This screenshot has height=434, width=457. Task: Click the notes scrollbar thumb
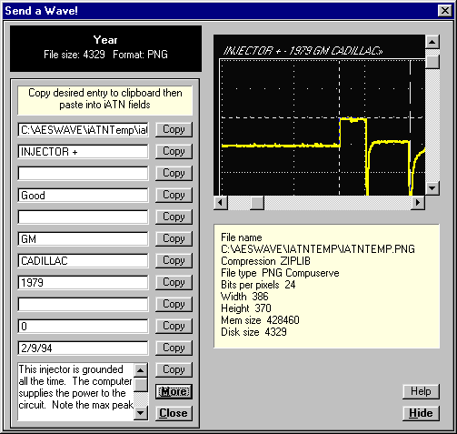click(141, 385)
